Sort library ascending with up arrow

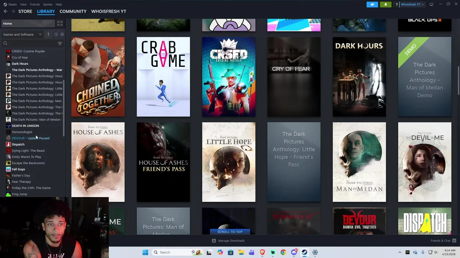(48, 34)
